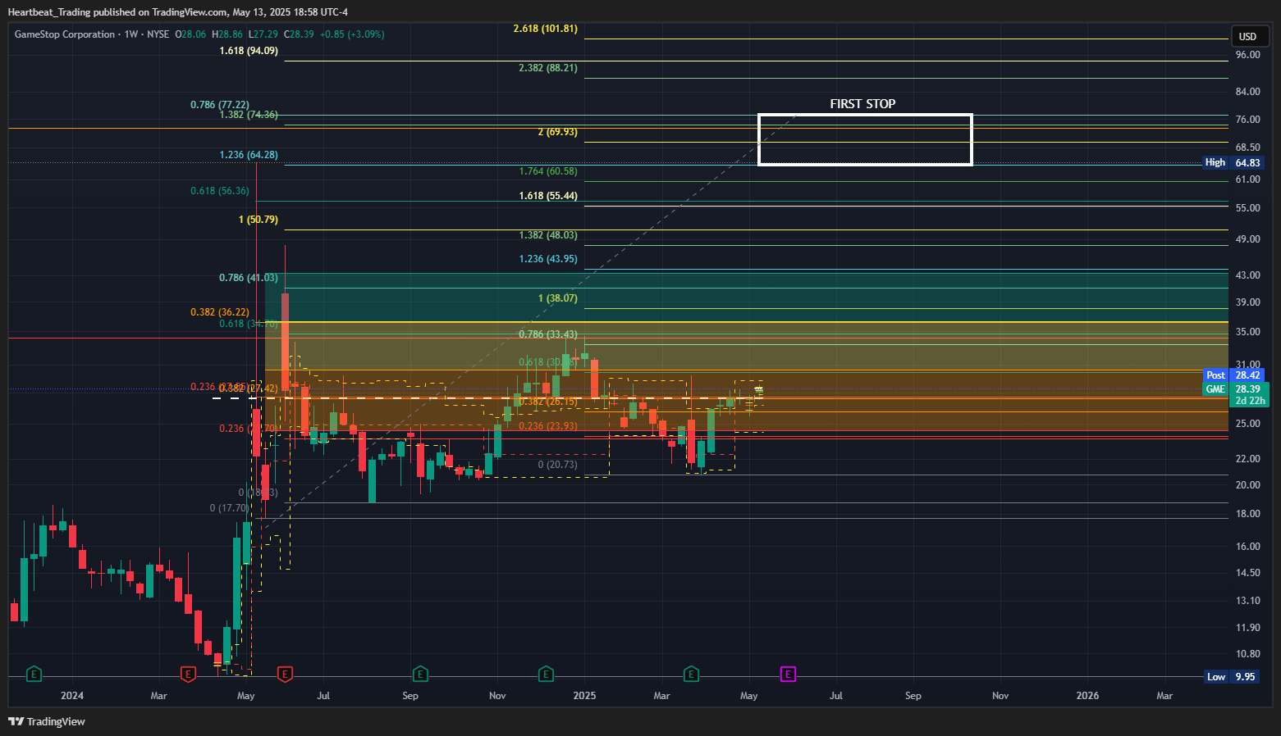Open the red earnings marker between Mar and May 2024
1281x736 pixels.
click(x=188, y=675)
